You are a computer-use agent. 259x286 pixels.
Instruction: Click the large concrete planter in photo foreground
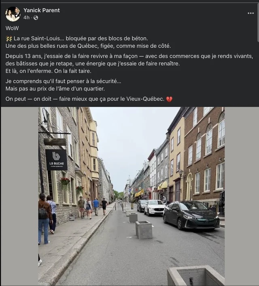[x=195, y=276]
